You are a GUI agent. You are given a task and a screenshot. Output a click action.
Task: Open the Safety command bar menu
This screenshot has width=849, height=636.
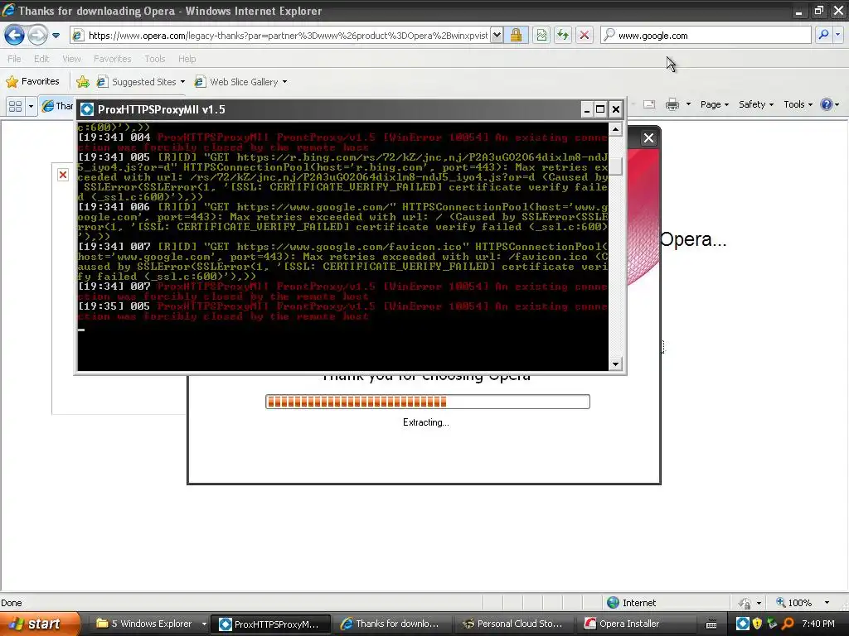click(x=756, y=104)
